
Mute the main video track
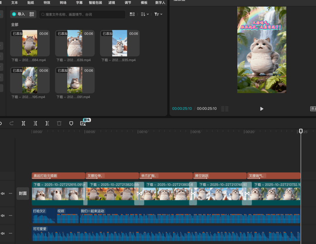coord(3,193)
